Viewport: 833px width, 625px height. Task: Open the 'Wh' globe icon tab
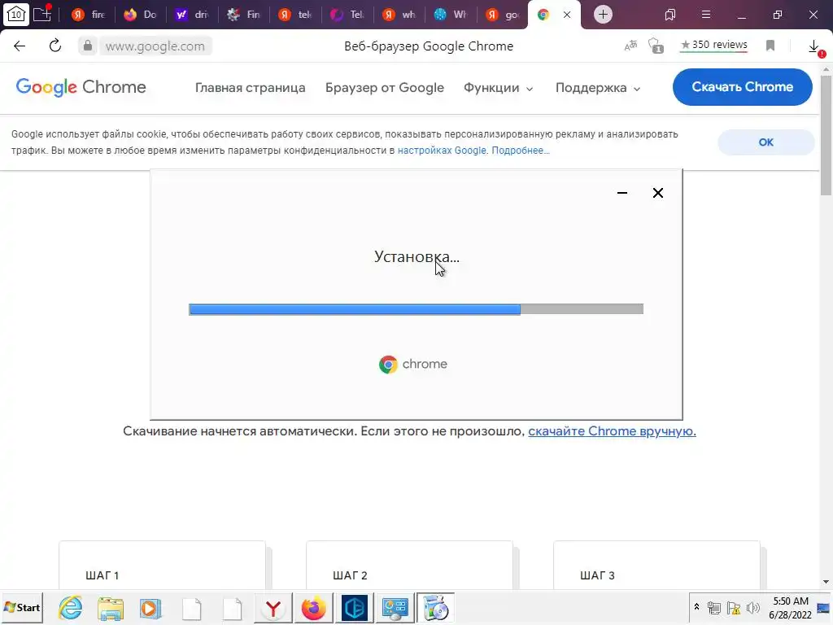(x=450, y=15)
